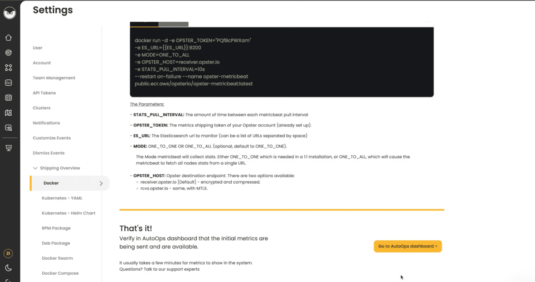Toggle dark mode moon icon

pyautogui.click(x=9, y=268)
